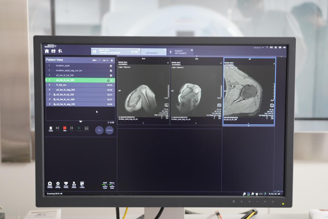Click the Cancel button
The height and width of the screenshot is (219, 328).
point(109,130)
